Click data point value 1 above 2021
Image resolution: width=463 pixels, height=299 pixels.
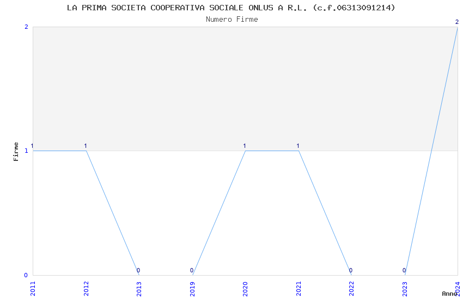click(x=298, y=146)
